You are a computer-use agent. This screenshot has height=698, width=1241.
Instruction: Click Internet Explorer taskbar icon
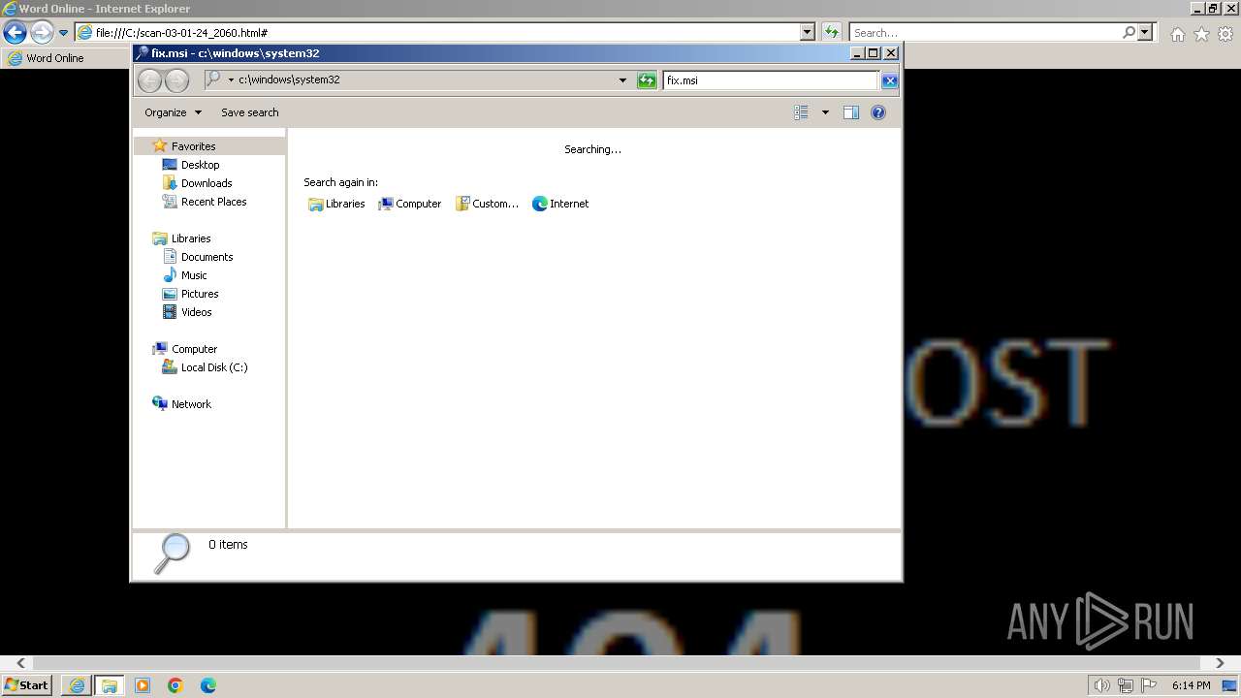pyautogui.click(x=77, y=685)
